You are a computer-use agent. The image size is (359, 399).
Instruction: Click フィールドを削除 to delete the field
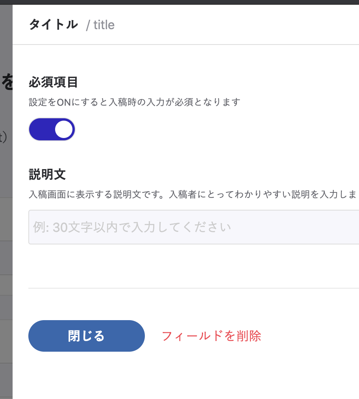click(x=212, y=336)
